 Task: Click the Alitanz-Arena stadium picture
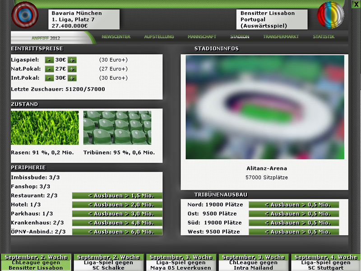click(x=265, y=107)
